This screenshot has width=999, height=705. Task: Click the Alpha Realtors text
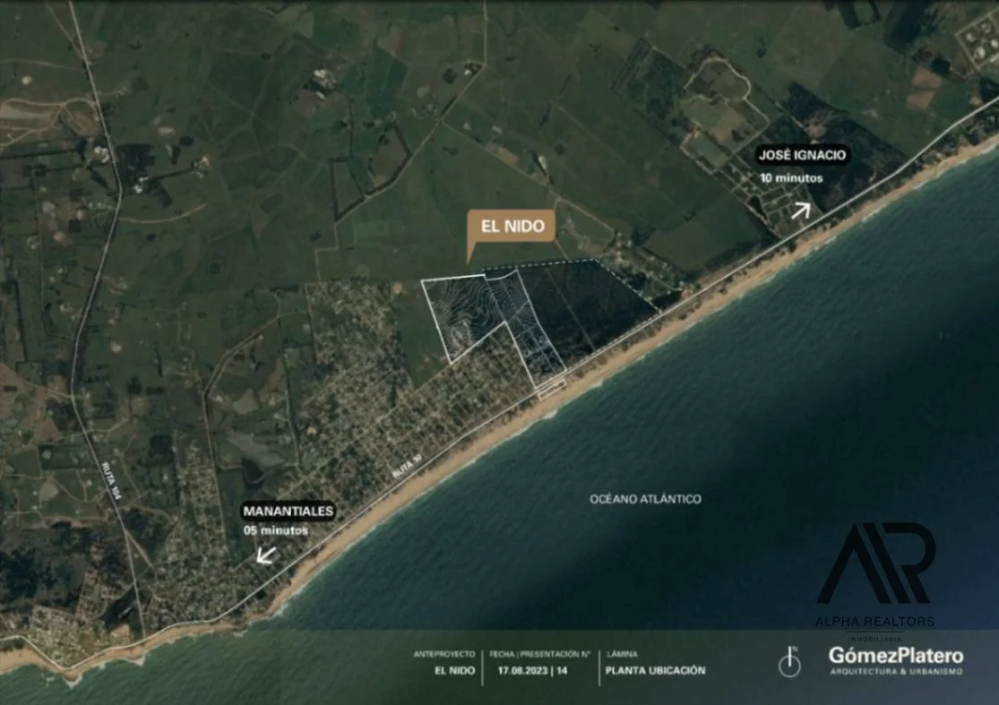pos(874,621)
